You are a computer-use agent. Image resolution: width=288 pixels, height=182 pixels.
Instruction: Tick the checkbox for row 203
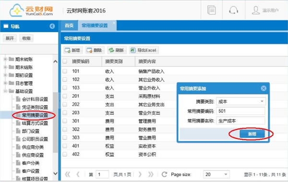tap(65, 113)
